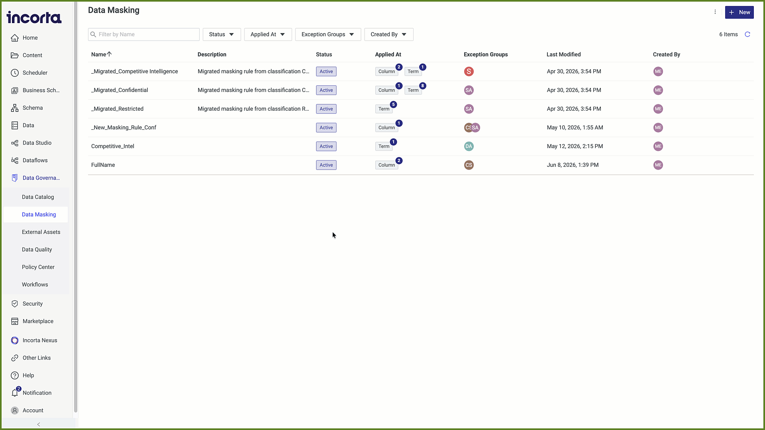Screen dimensions: 765x430
Task: Click 'Jun 8, 2026, 1:39 PM' cell
Action: pos(573,165)
